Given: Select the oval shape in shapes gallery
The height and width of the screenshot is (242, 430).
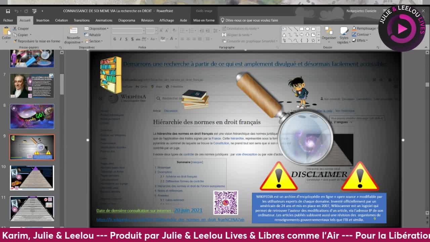Looking at the screenshot, I should (x=307, y=29).
